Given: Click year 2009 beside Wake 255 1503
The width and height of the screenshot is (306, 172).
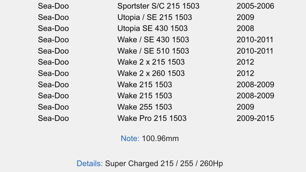Looking at the screenshot, I should click(245, 107).
